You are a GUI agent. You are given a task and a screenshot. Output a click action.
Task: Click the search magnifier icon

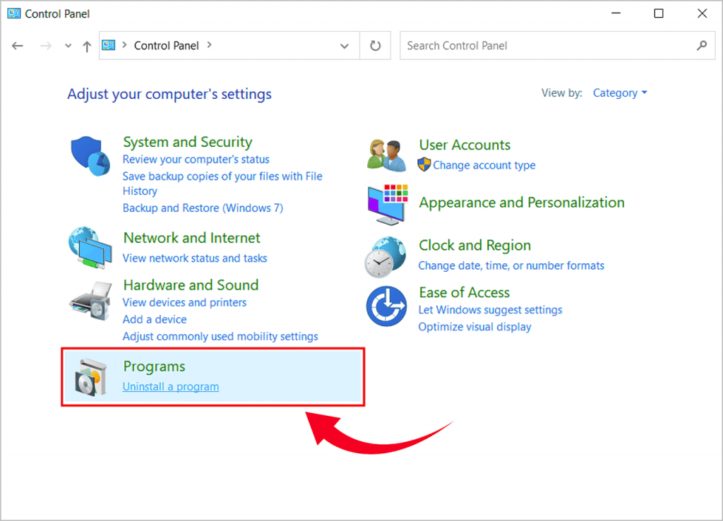coord(702,46)
